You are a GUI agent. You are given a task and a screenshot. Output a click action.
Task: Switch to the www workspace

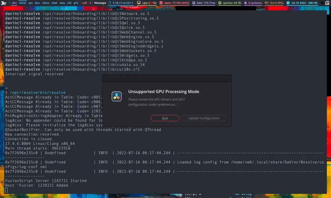coord(22,3)
